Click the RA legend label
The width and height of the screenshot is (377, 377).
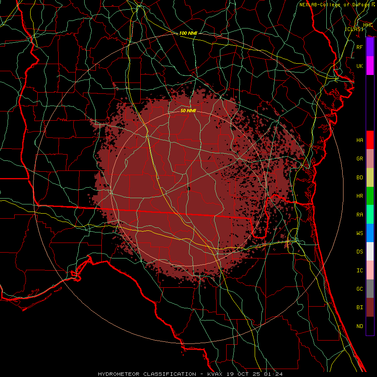[360, 215]
